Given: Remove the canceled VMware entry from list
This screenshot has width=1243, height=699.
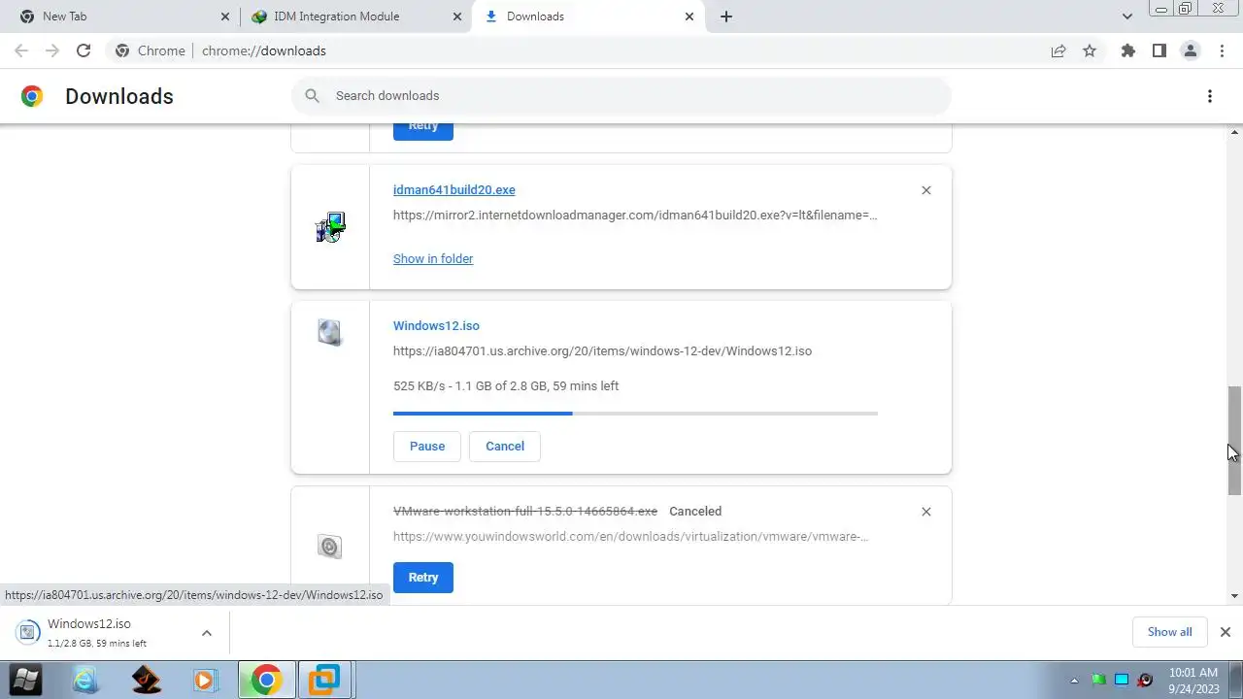Looking at the screenshot, I should click(926, 512).
